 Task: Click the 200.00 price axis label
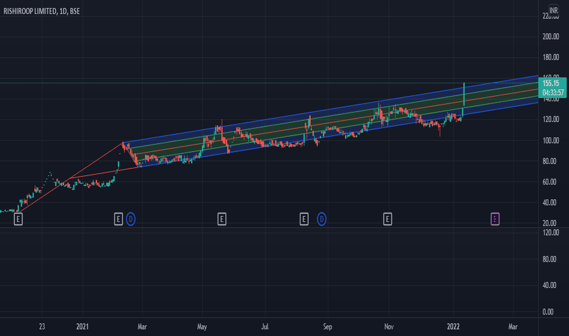[x=551, y=36]
